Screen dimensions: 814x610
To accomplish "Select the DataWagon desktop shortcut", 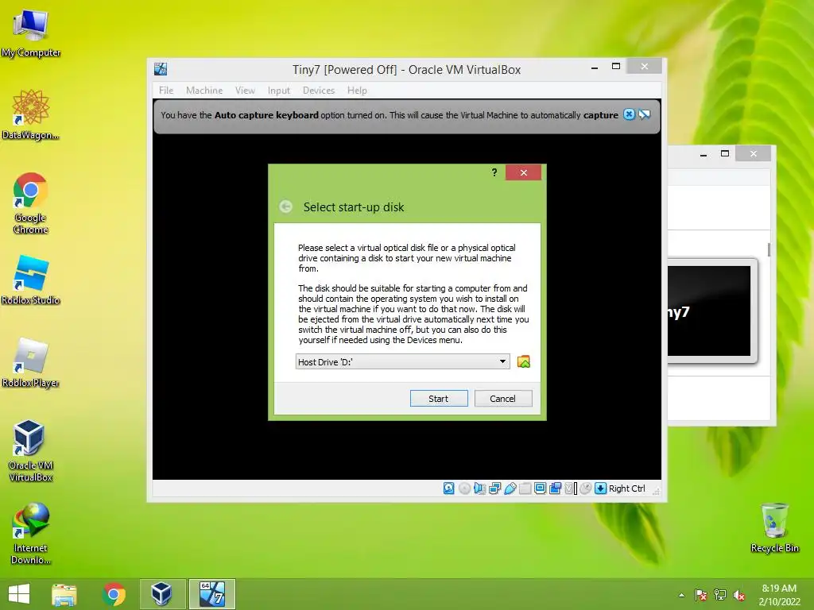I will click(x=31, y=114).
